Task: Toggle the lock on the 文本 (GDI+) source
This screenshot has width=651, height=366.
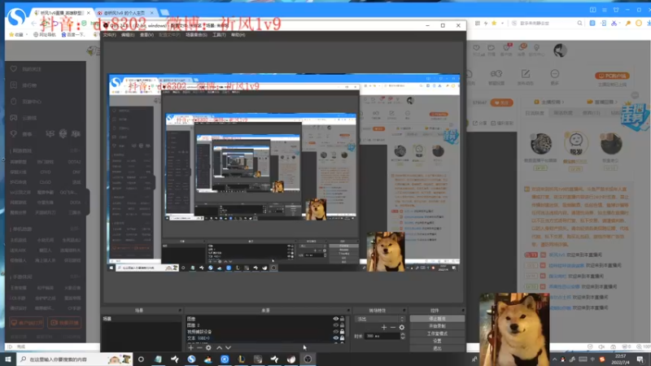Action: [342, 338]
